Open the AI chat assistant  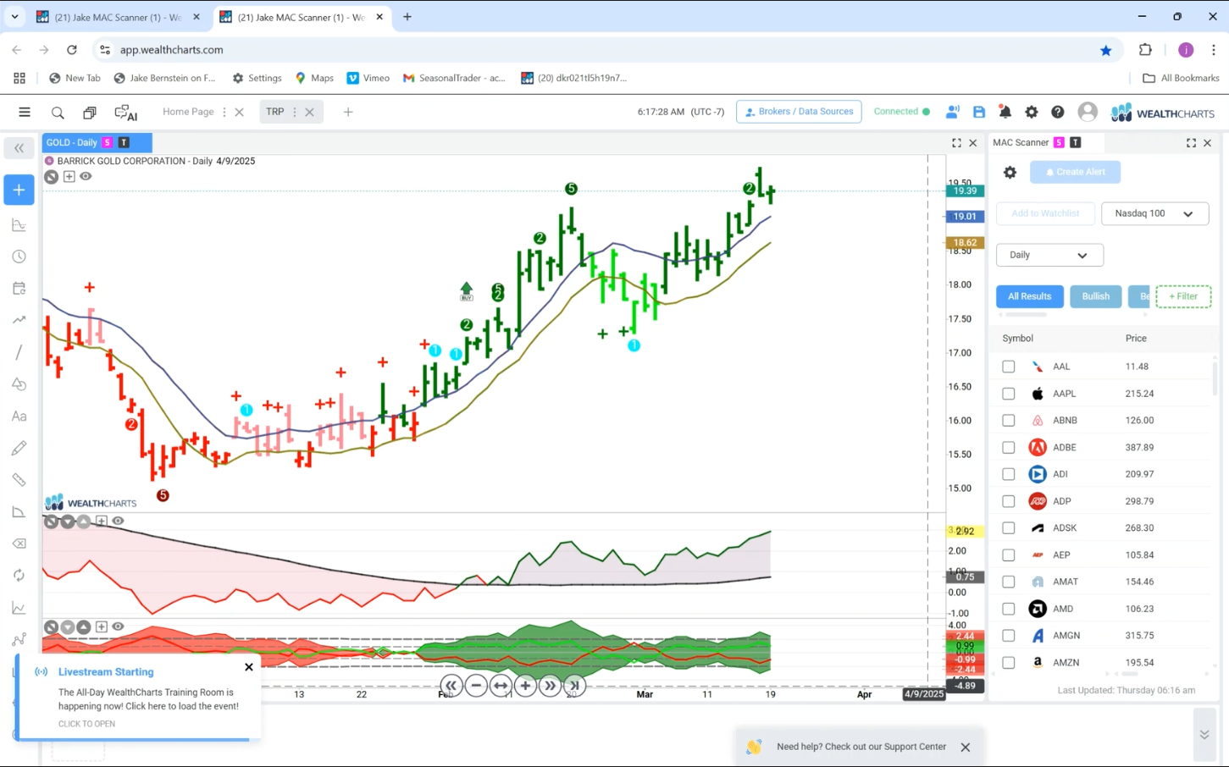125,113
